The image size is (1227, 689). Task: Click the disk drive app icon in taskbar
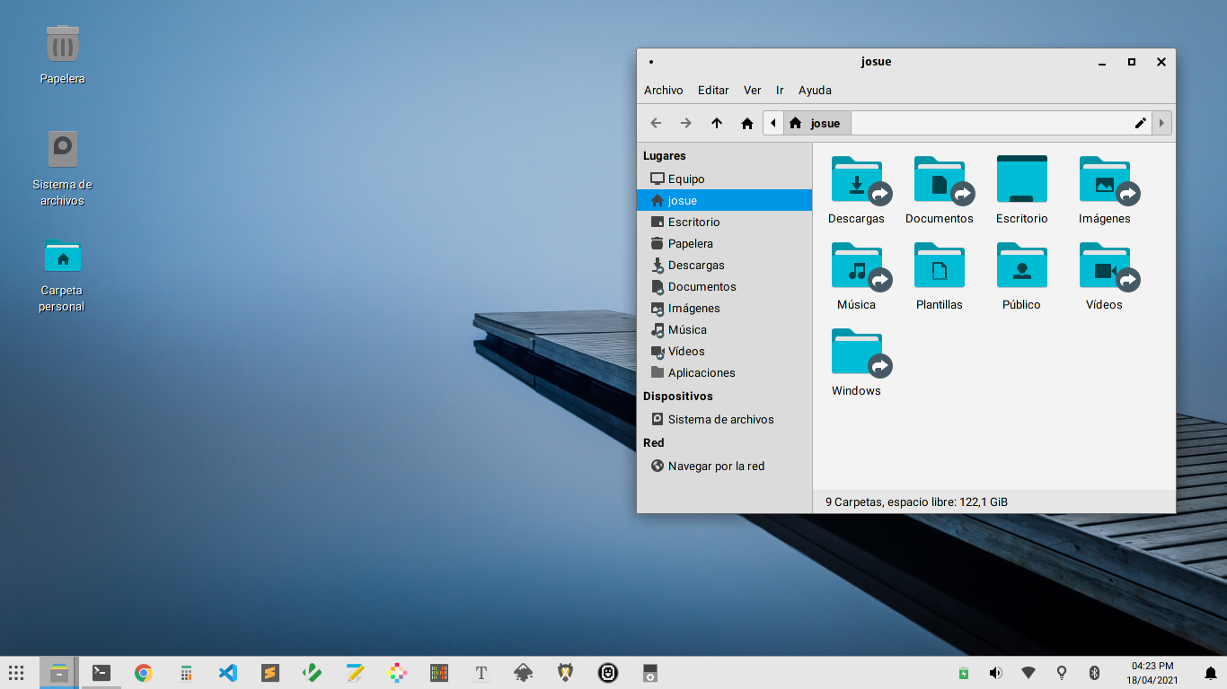[x=650, y=673]
